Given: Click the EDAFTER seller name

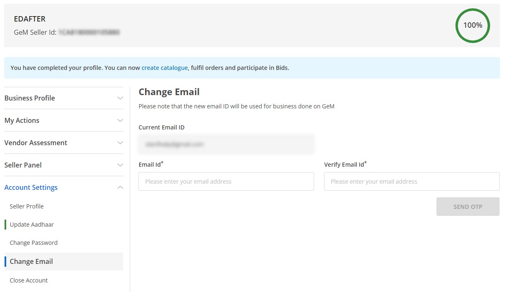Looking at the screenshot, I should pos(29,19).
